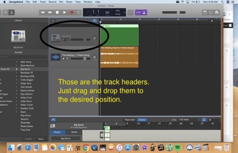The image size is (238, 153).
Task: Select the Big Room drum machine track icon
Action: [x=55, y=38]
